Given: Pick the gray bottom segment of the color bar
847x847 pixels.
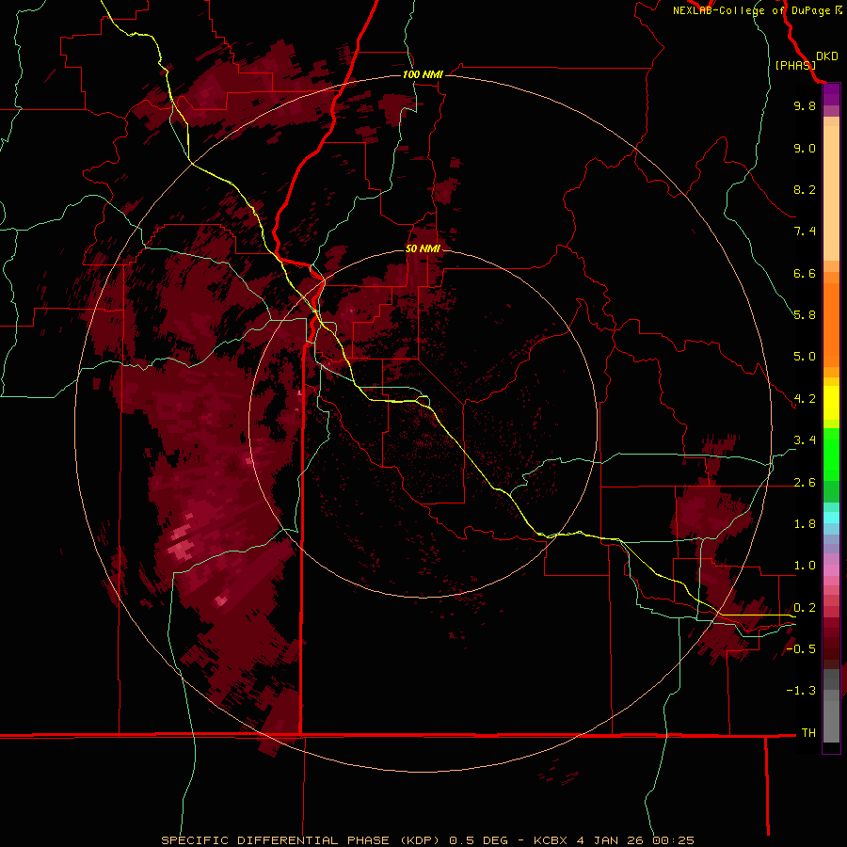Looking at the screenshot, I should (831, 721).
